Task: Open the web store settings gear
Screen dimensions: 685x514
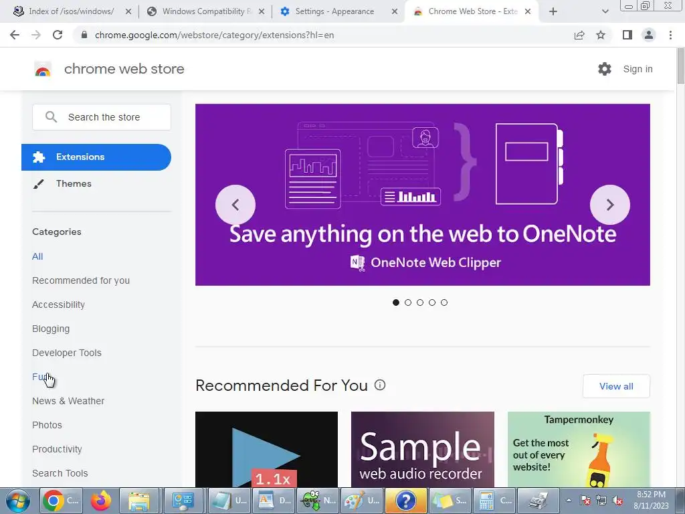Action: click(605, 69)
